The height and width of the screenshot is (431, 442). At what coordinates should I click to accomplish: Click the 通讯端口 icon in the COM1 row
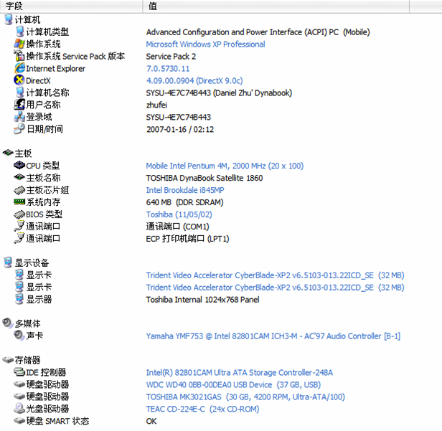(19, 226)
